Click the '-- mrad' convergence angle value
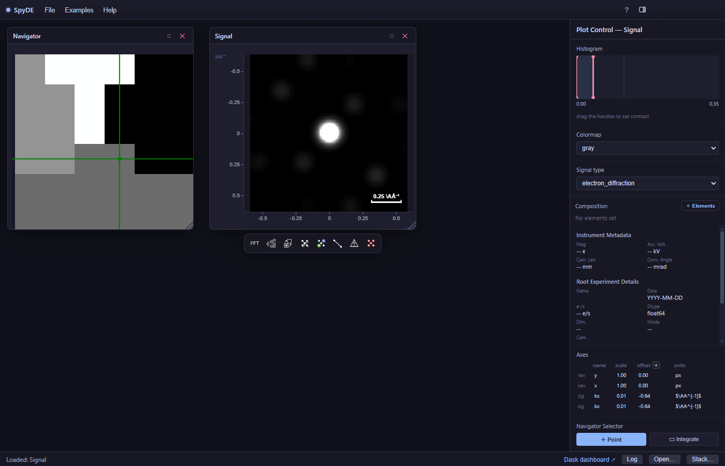725x466 pixels. click(x=657, y=267)
